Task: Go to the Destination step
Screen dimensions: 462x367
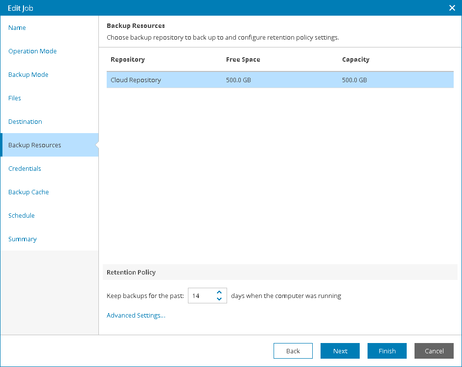Action: (x=25, y=122)
